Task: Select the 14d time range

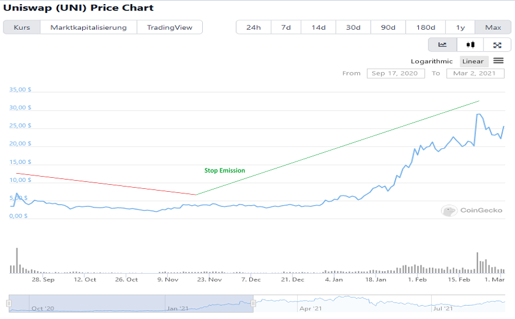Action: click(x=318, y=27)
